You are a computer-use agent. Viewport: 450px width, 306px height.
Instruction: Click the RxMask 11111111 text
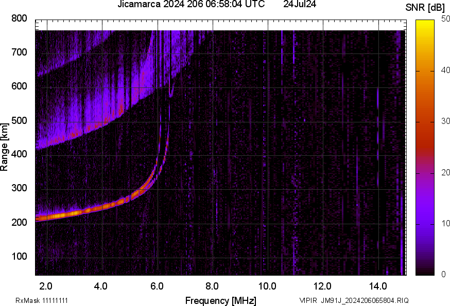click(42, 300)
